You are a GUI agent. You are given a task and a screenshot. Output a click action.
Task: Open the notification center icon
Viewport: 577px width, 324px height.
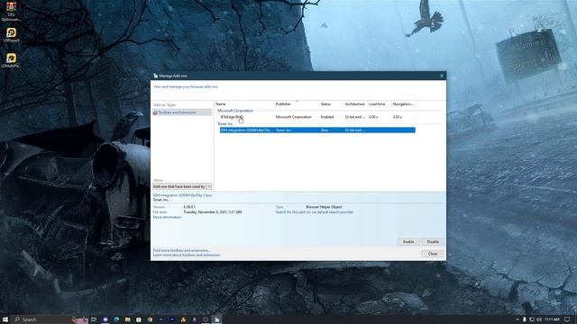567,319
